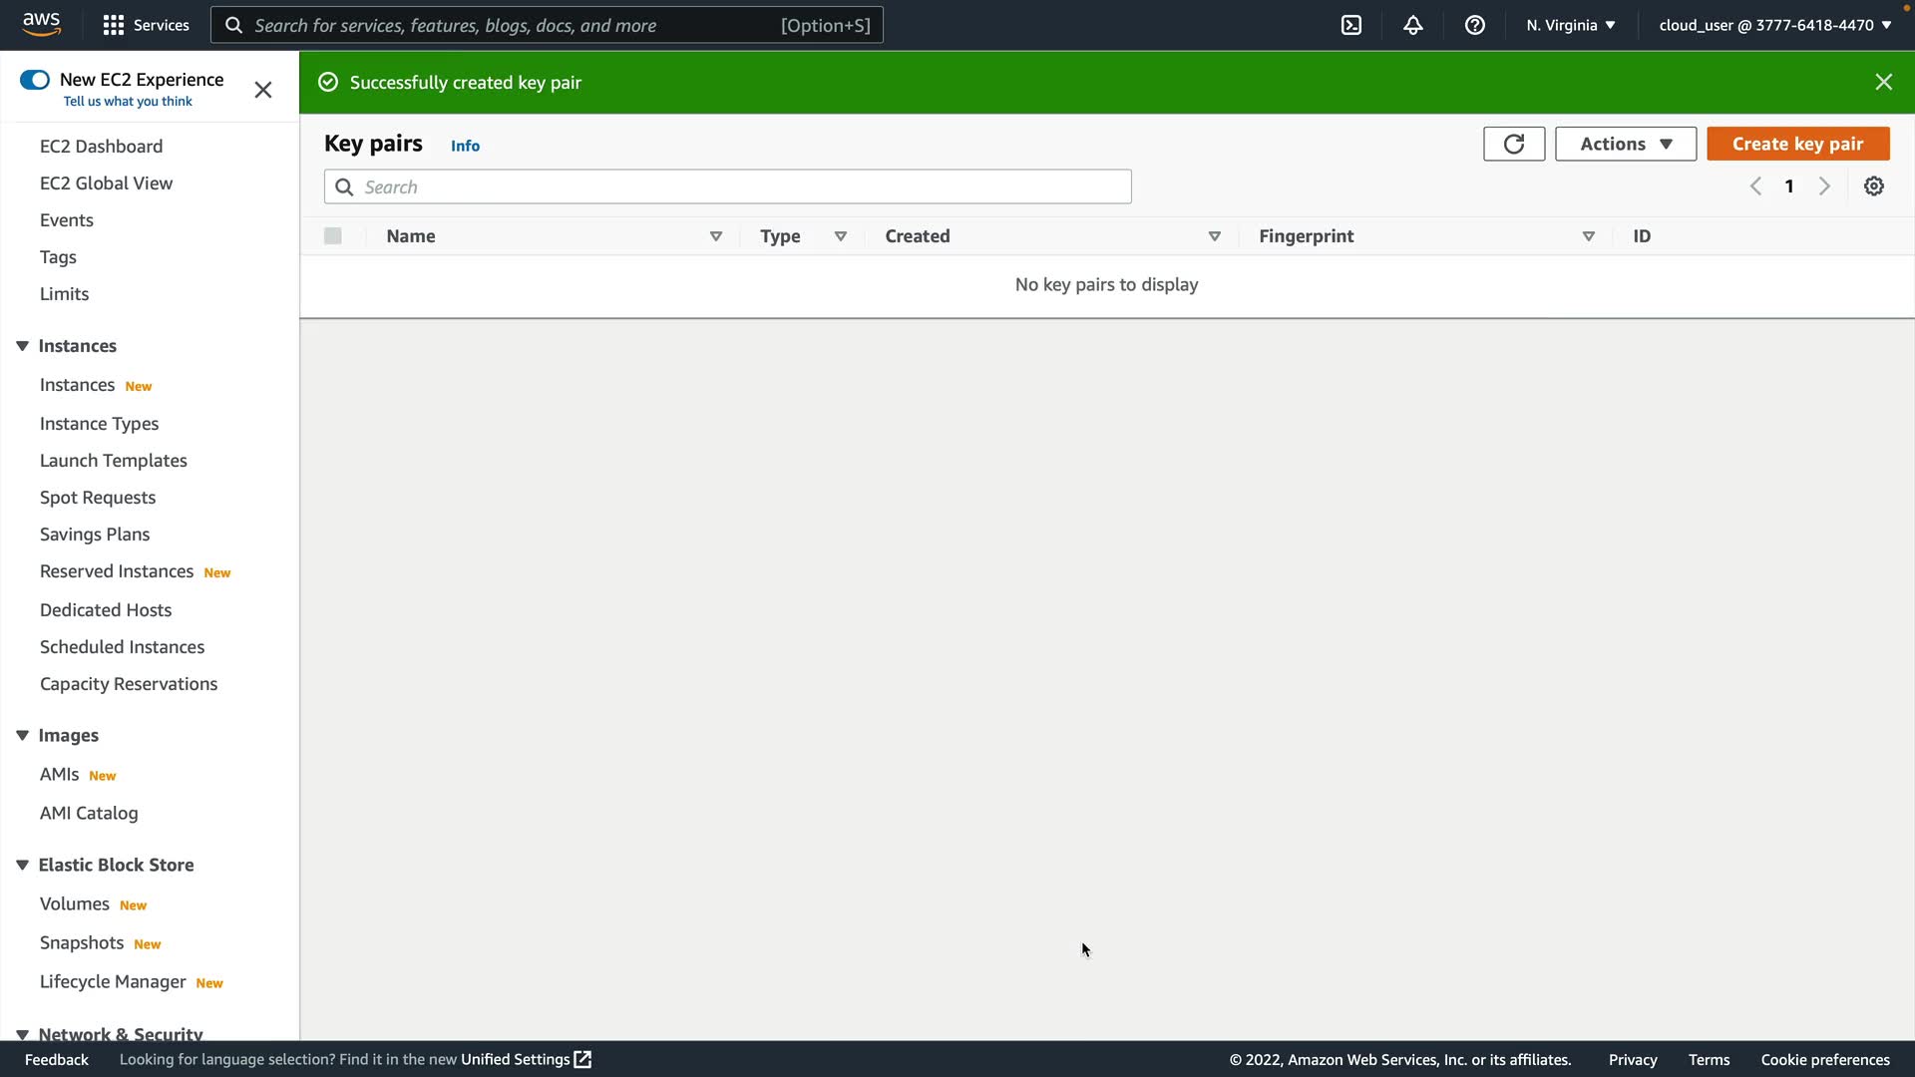
Task: Collapse the Instances sidebar section
Action: click(x=22, y=346)
